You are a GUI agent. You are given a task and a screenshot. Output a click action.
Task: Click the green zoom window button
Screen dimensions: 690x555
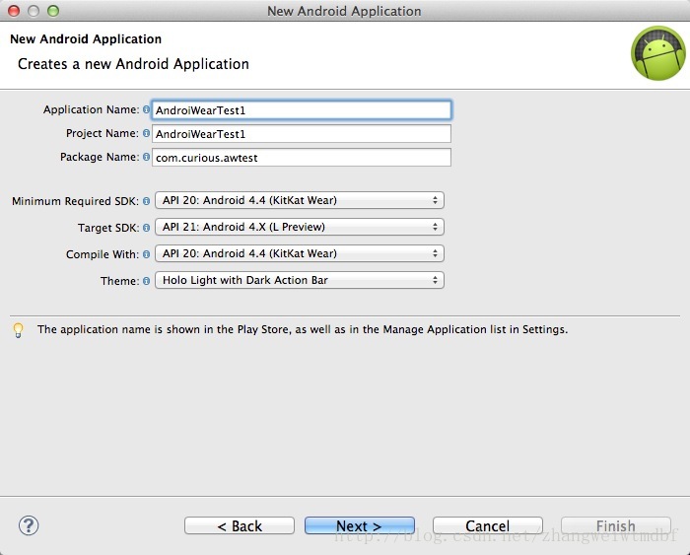[53, 11]
